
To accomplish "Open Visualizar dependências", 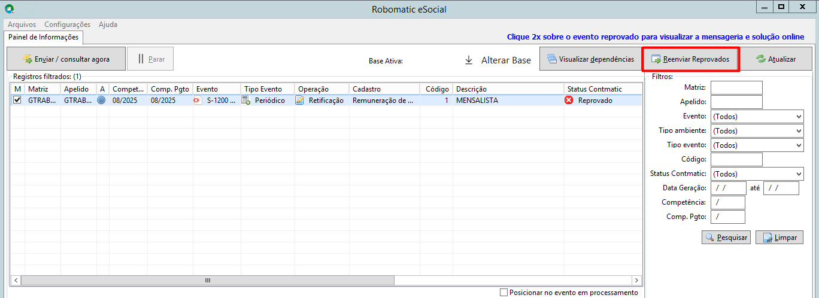I will click(x=591, y=59).
